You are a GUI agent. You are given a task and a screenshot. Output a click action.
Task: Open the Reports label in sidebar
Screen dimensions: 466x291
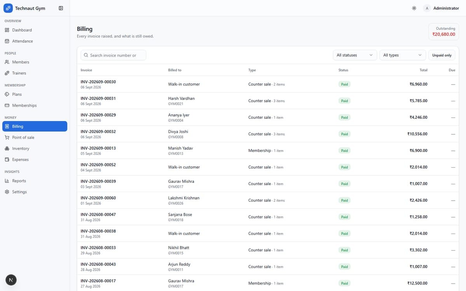[x=19, y=181]
